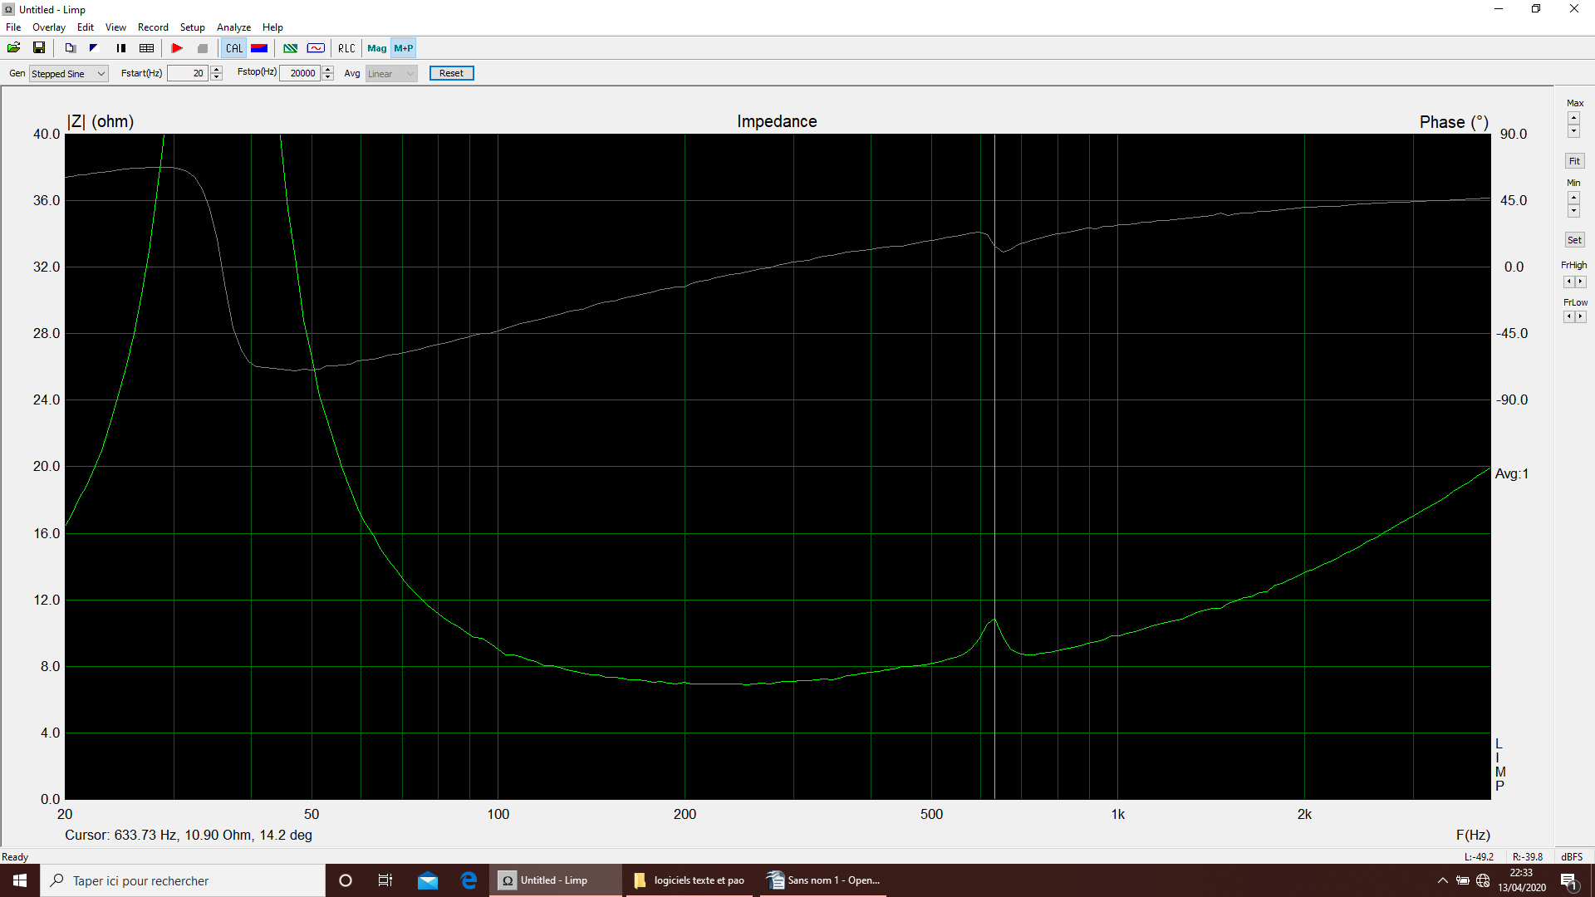Click the Fstop(Hz) input field
Viewport: 1595px width, 897px height.
301,73
